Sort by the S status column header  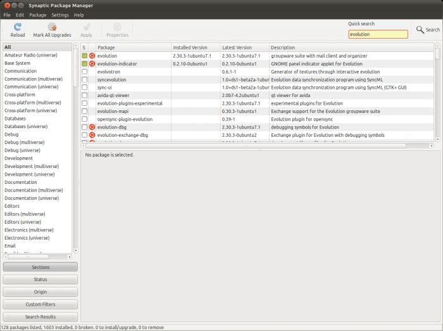pyautogui.click(x=84, y=48)
